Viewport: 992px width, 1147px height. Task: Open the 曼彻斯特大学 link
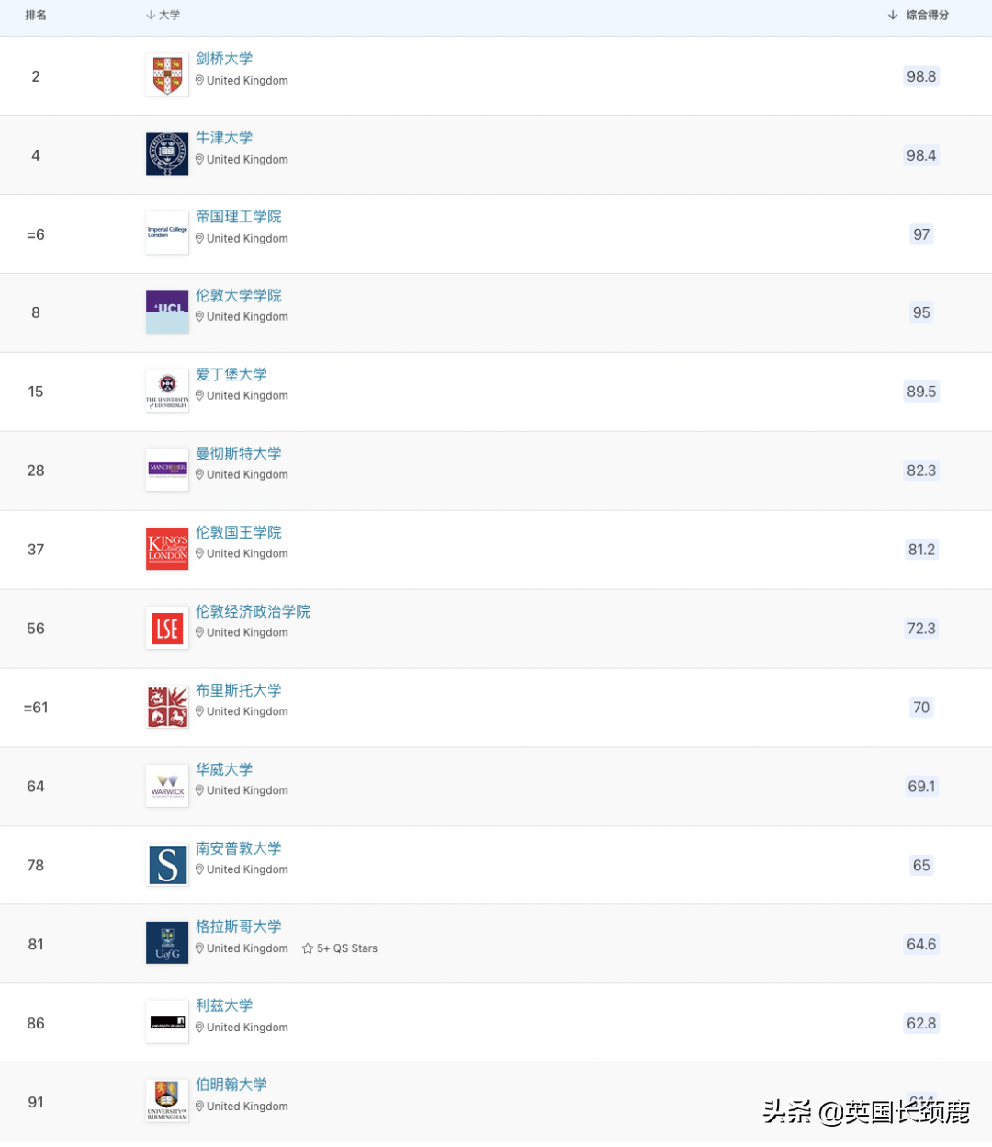tap(239, 453)
